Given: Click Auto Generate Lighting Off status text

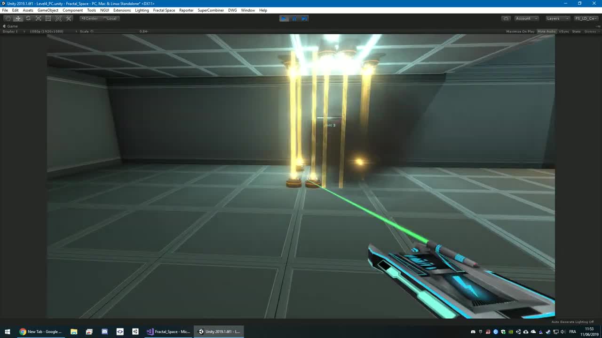Looking at the screenshot, I should pyautogui.click(x=572, y=322).
